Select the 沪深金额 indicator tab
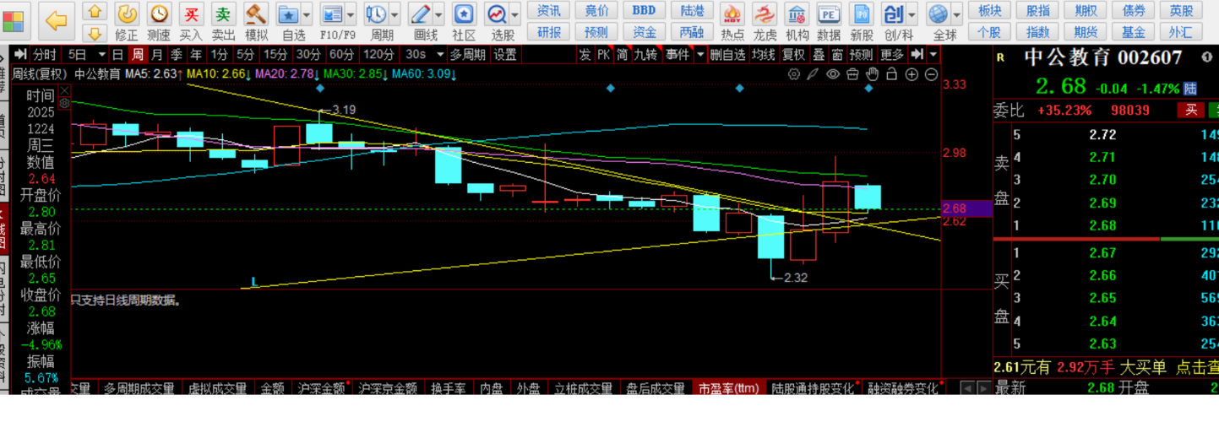 (323, 389)
